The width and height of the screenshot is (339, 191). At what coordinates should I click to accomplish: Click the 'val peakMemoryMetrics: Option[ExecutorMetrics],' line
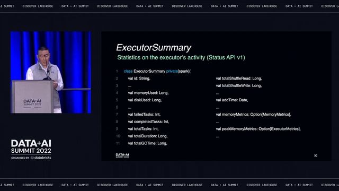258,129
